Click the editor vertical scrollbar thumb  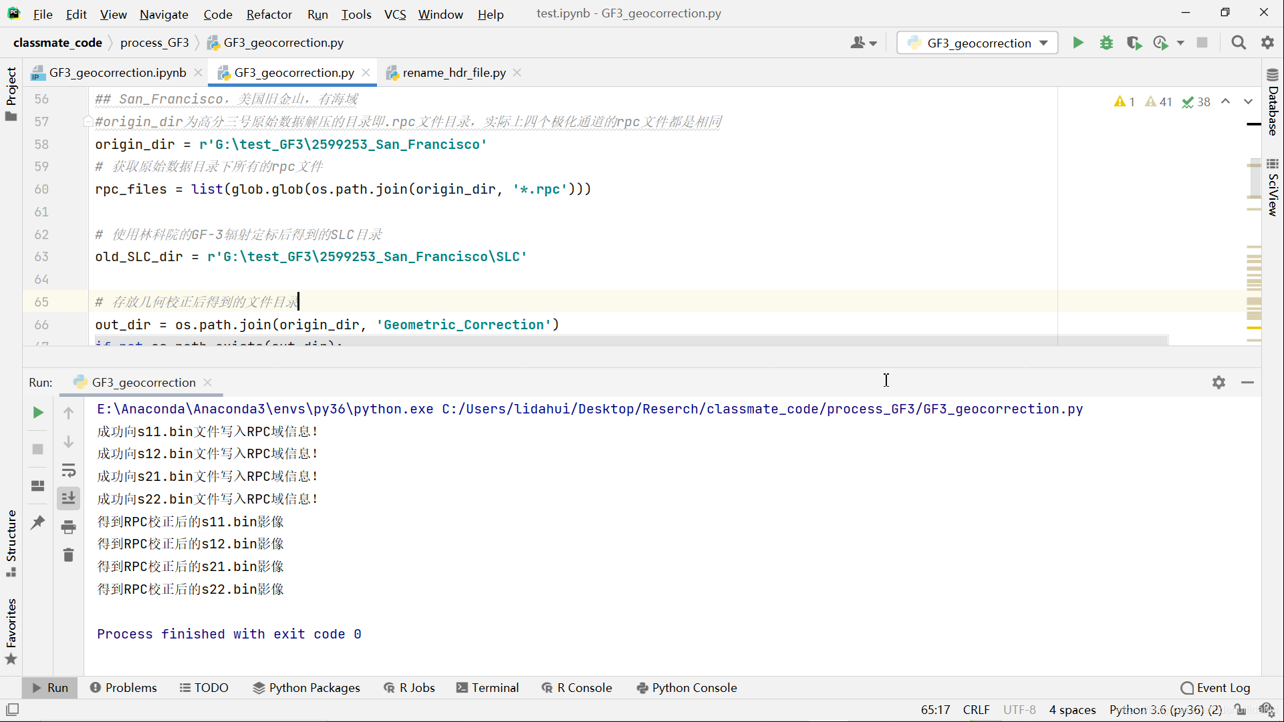point(1254,179)
